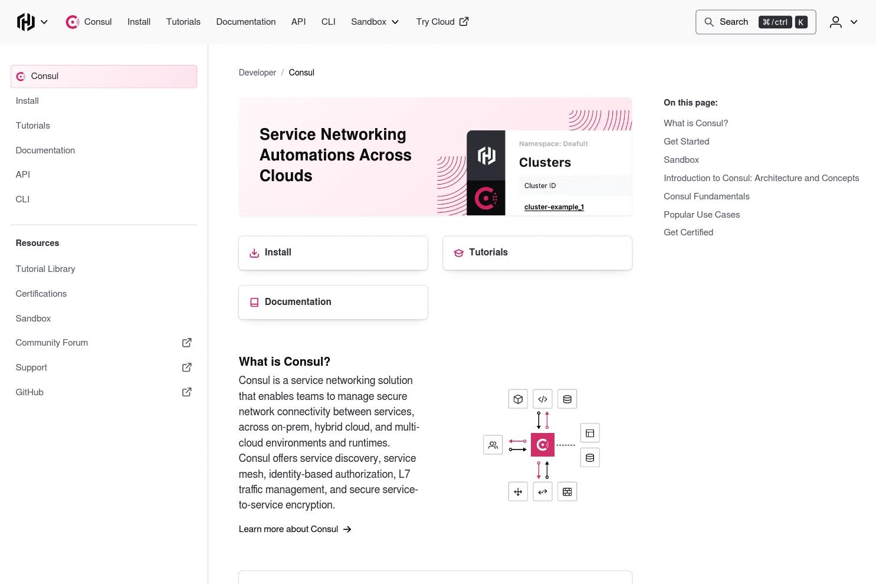Click the search magnifier icon
The height and width of the screenshot is (584, 876).
pos(709,22)
